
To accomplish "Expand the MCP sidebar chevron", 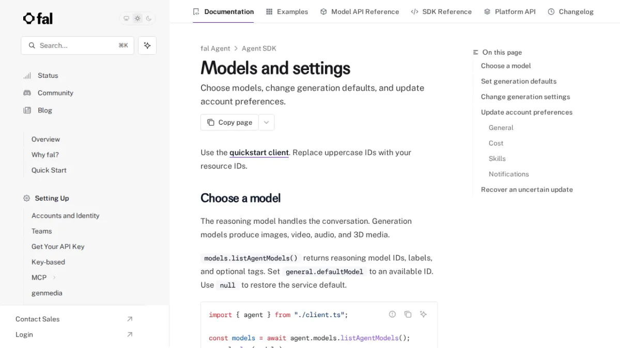I will pyautogui.click(x=54, y=277).
